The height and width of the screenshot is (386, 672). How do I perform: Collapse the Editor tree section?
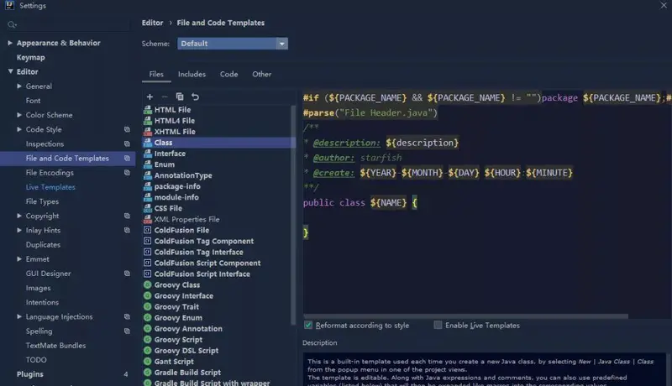[10, 71]
